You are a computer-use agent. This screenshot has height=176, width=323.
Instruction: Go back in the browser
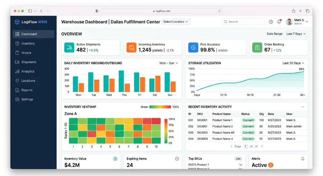click(x=41, y=11)
